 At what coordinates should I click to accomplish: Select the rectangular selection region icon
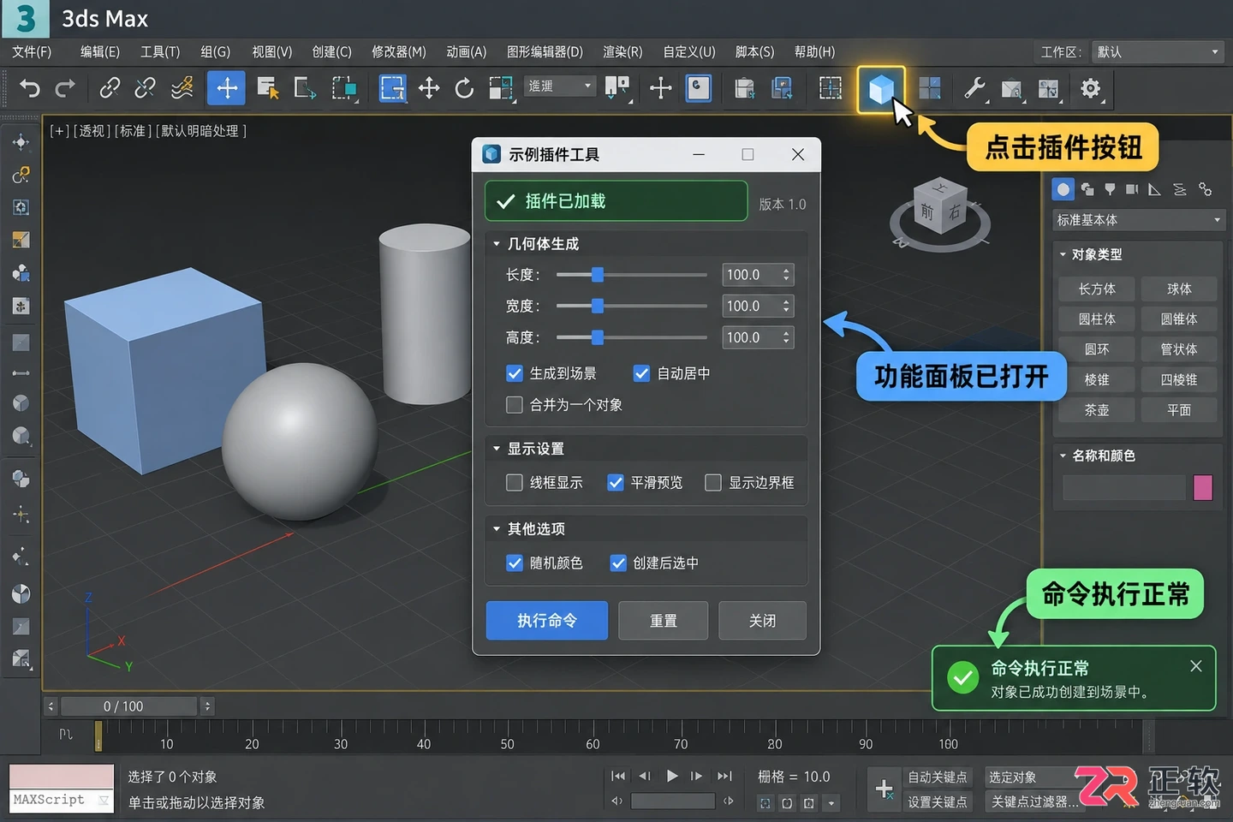click(x=392, y=87)
